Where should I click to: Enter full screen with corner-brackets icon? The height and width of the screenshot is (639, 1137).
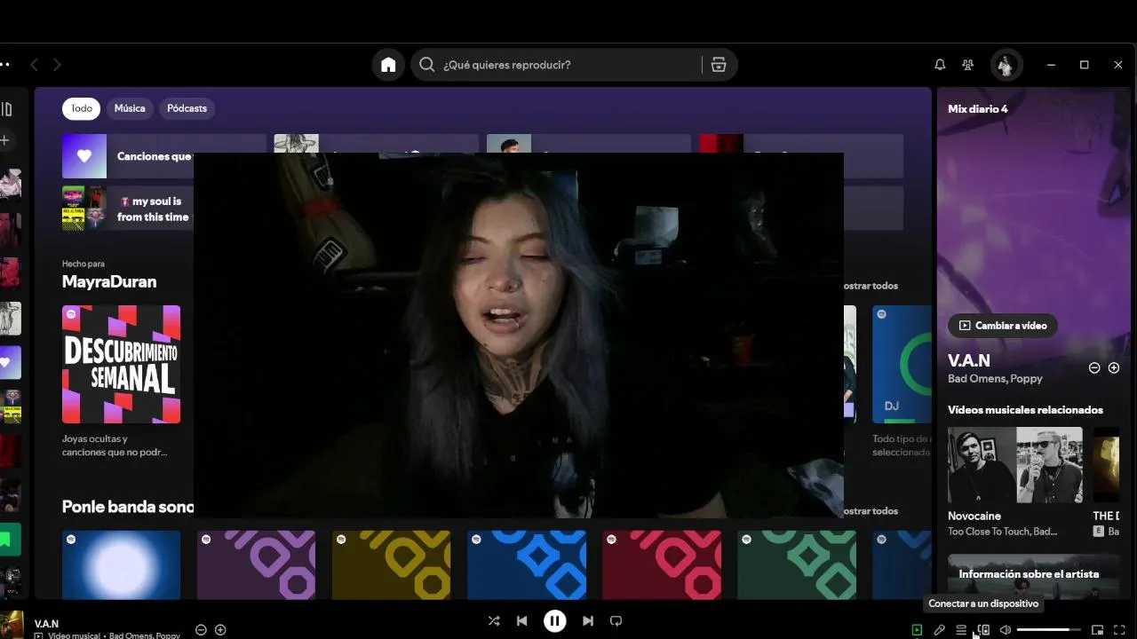click(x=1119, y=630)
